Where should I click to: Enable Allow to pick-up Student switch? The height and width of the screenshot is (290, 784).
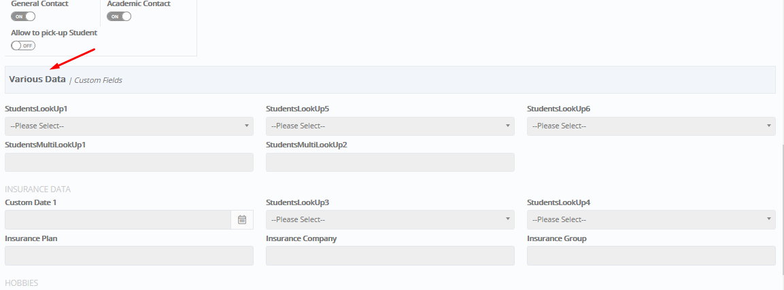pyautogui.click(x=23, y=46)
